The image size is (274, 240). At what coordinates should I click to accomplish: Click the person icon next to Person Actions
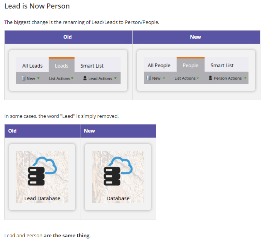click(x=210, y=78)
